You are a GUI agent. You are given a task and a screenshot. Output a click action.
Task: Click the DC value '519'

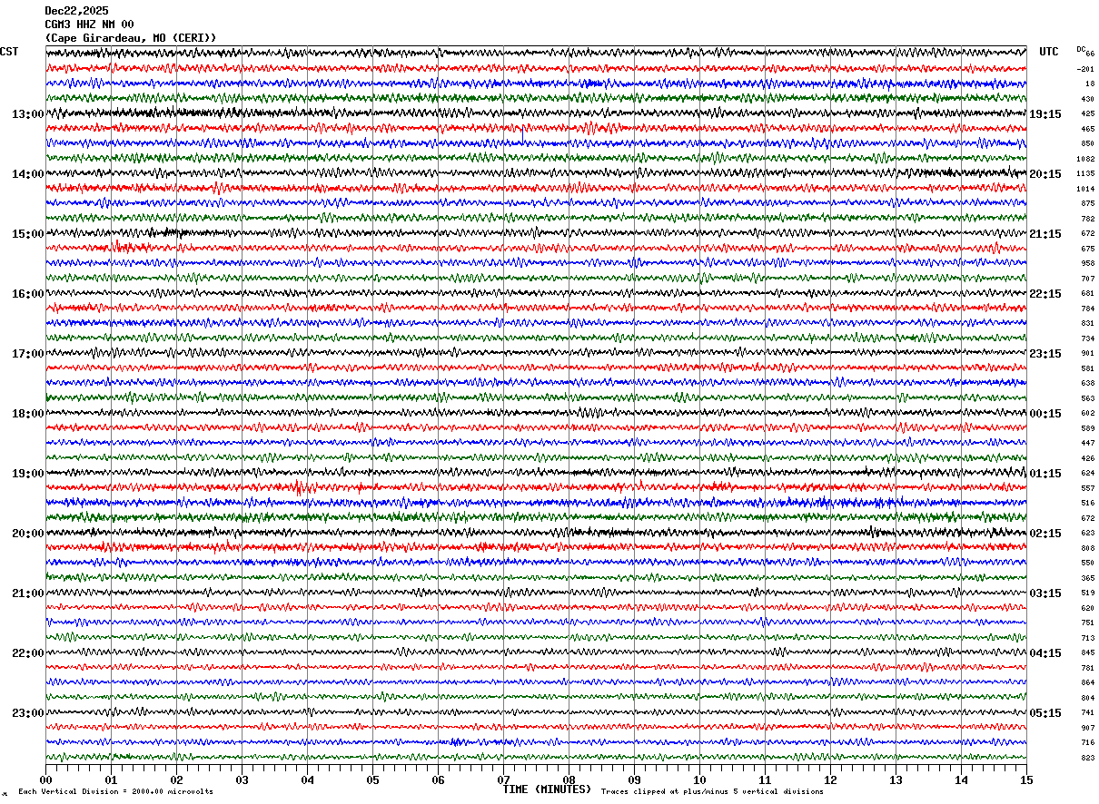1087,593
